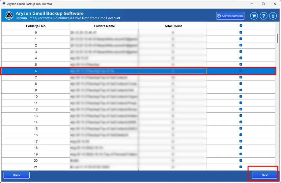Click the vertical scrollbar thumb
This screenshot has width=281, height=183.
pyautogui.click(x=277, y=38)
